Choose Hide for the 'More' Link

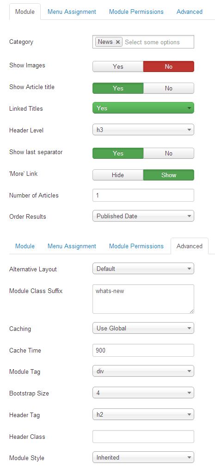tap(118, 175)
